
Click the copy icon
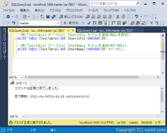point(123,17)
